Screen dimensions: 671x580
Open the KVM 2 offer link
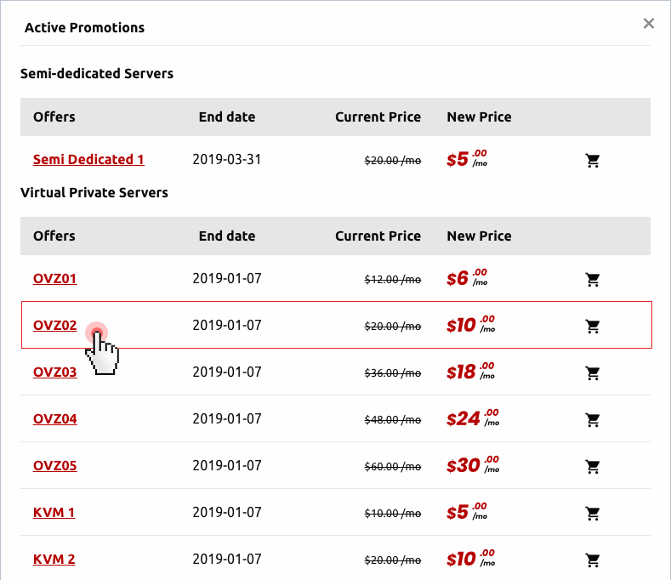point(54,559)
